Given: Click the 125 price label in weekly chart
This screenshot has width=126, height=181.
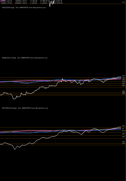Looking at the screenshot, I should coord(123,91).
